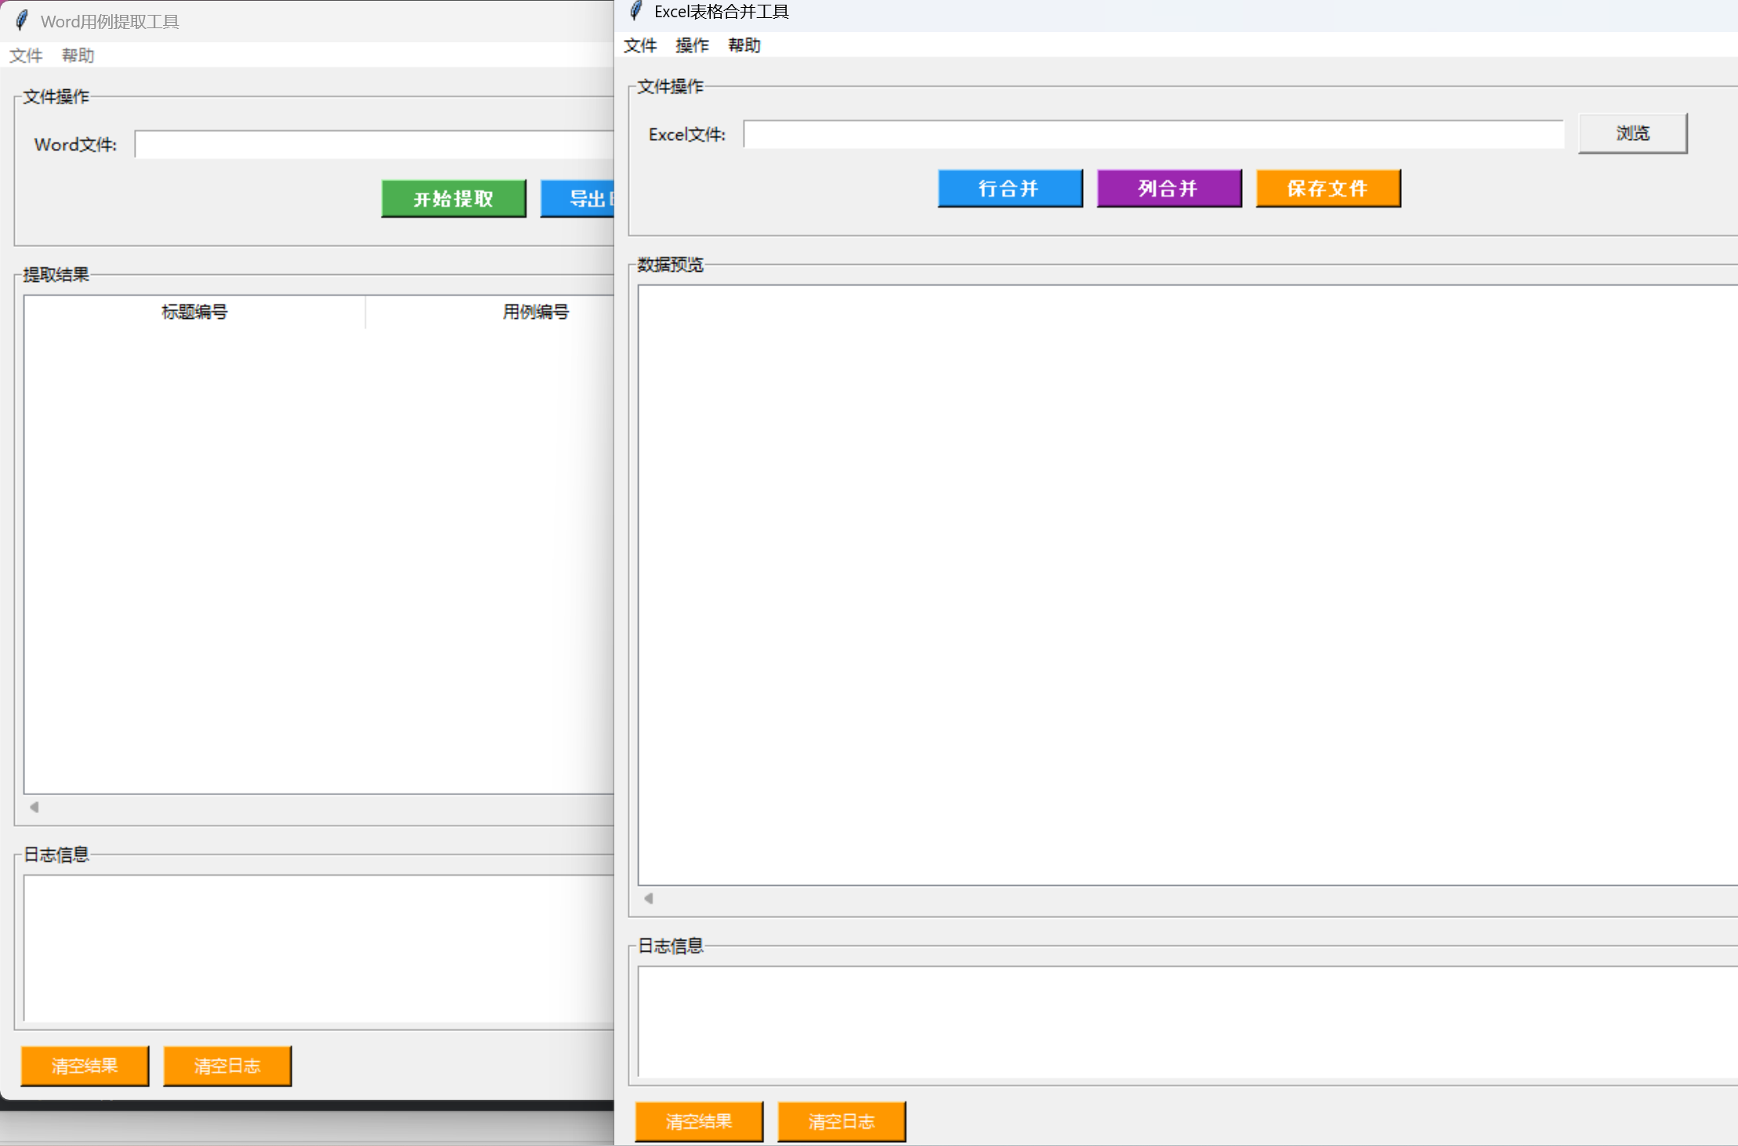Click the orange 保存文件 button

click(x=1327, y=189)
